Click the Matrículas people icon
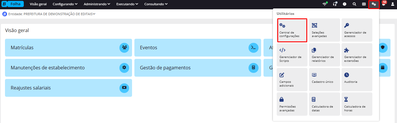This screenshot has height=123, width=397. pos(124,48)
